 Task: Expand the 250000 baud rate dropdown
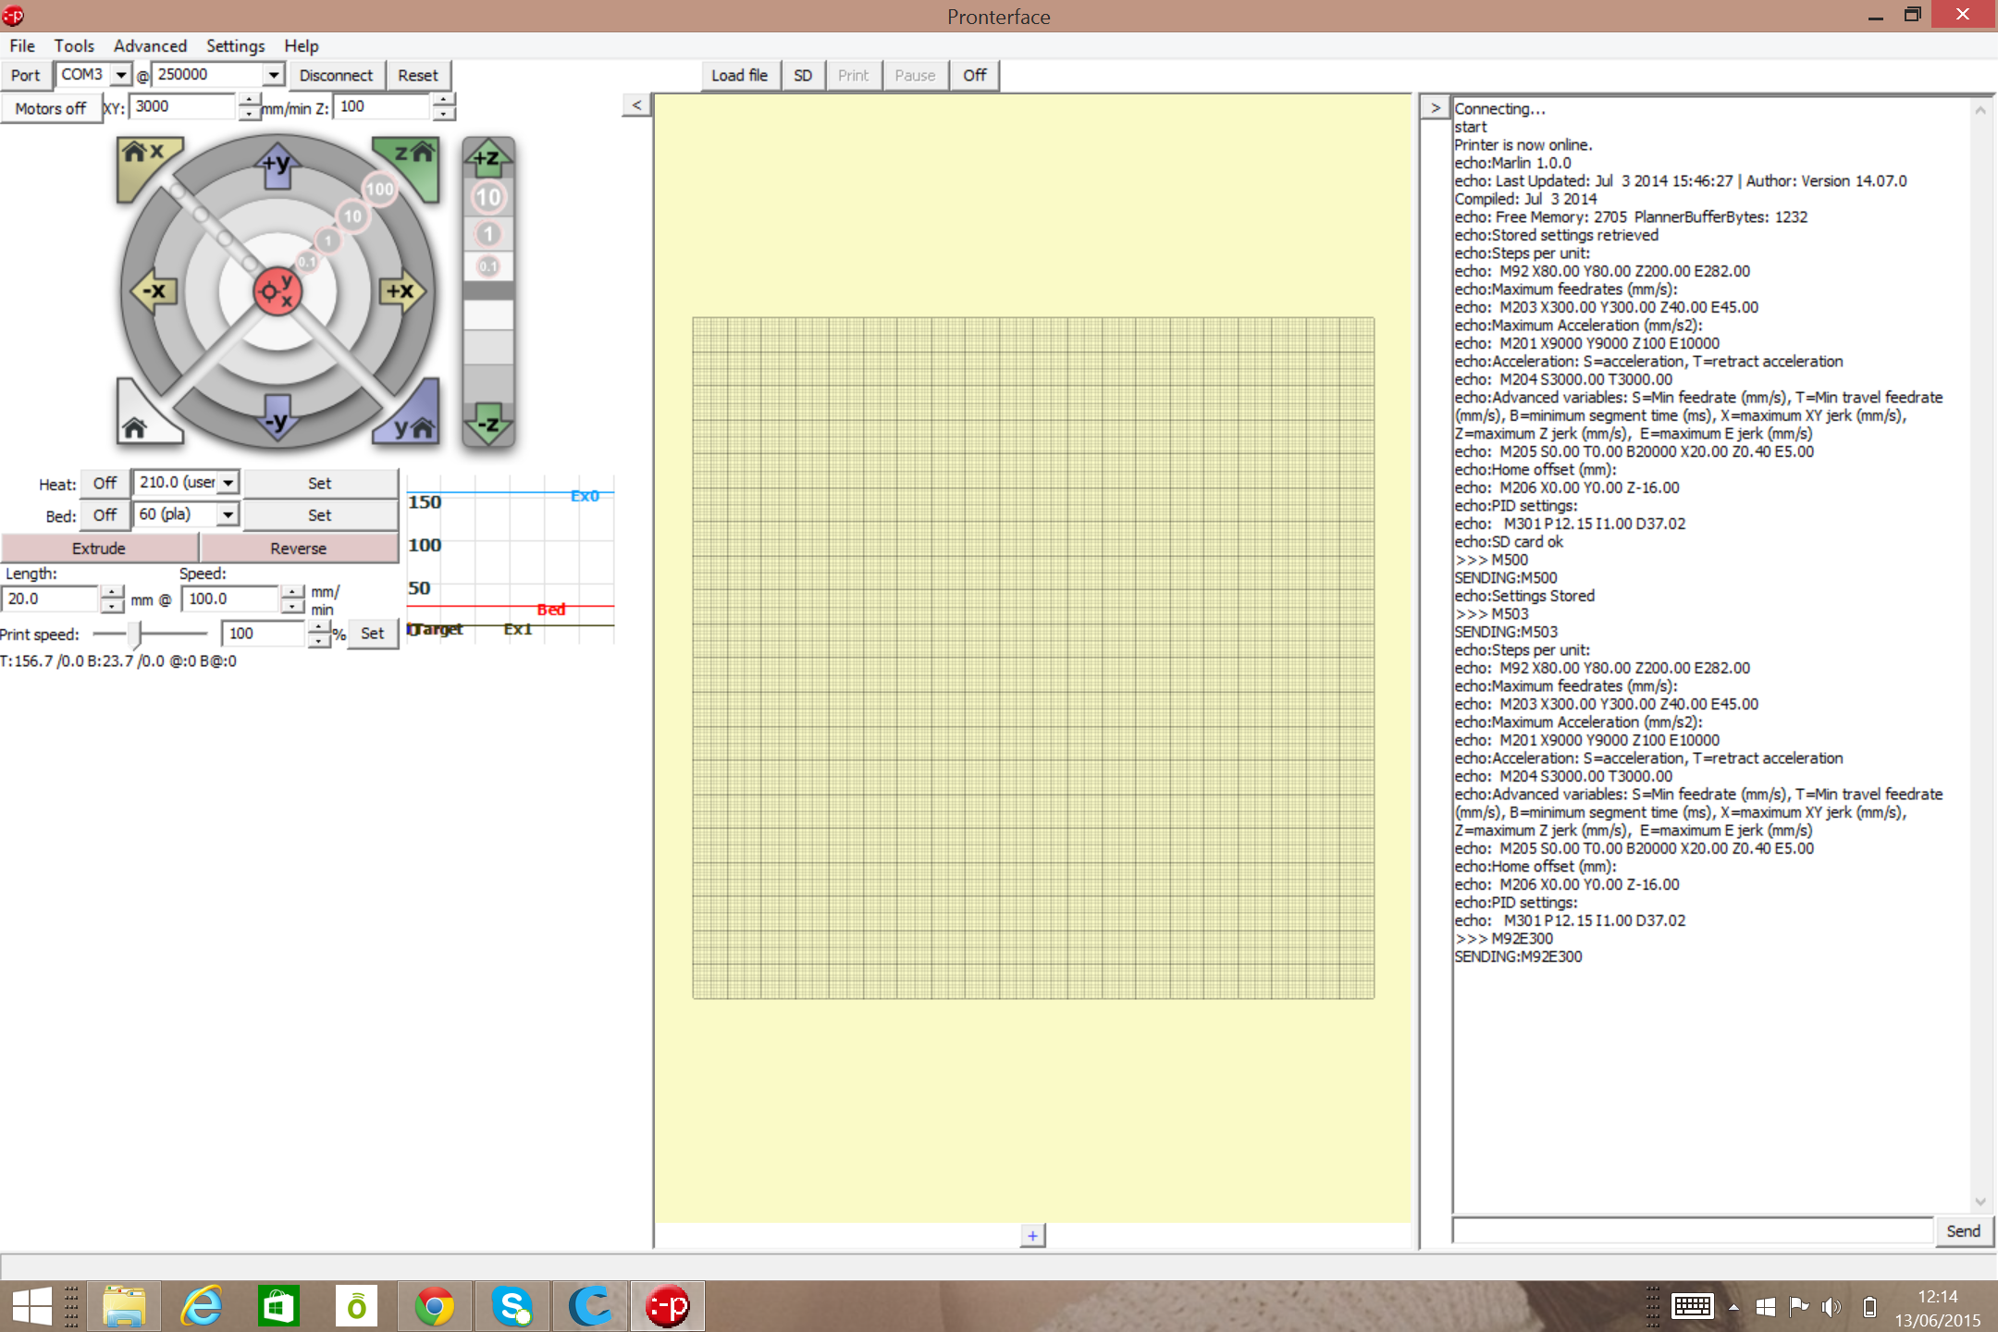pos(273,75)
